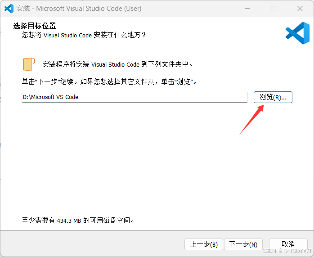
Task: Focus the install path field D:\Microsoft VS Code
Action: click(x=135, y=97)
